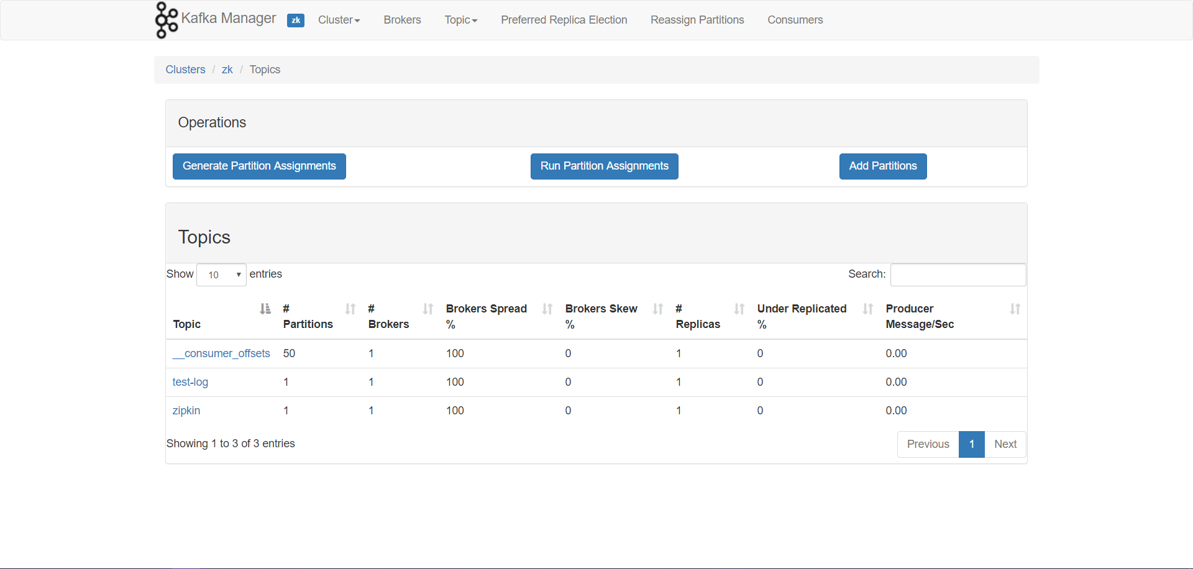
Task: Go to Brokers page
Action: tap(402, 20)
